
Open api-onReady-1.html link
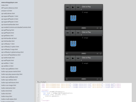point(8,44)
